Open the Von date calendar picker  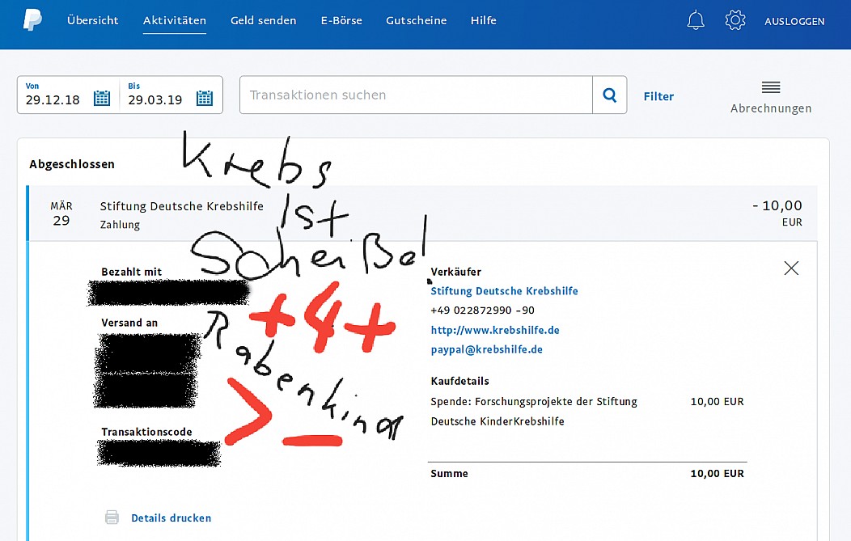click(x=102, y=98)
